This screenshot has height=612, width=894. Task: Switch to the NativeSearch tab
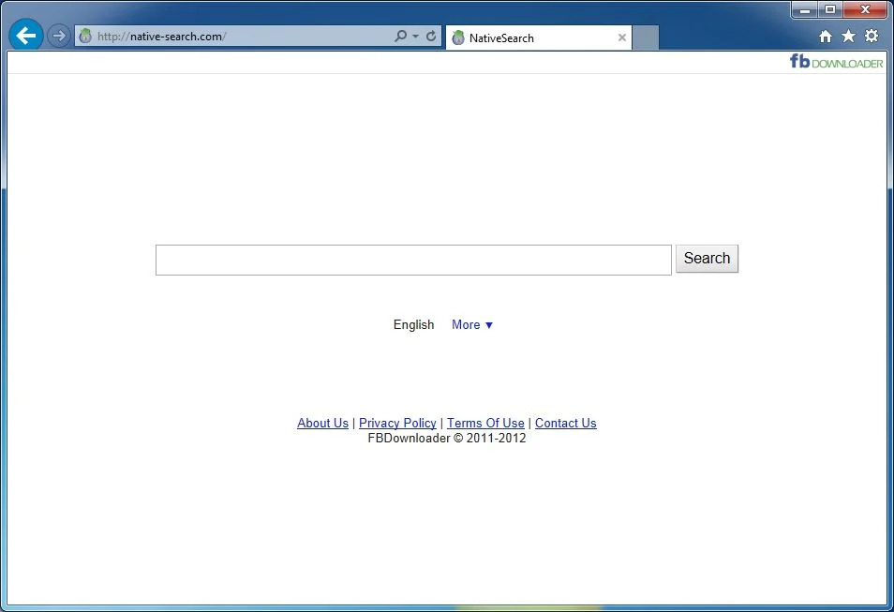pyautogui.click(x=538, y=37)
